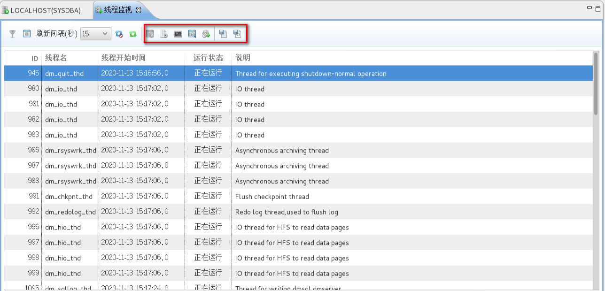Sort by the 运行状态 column header
Screen dimensions: 605x291
point(209,58)
